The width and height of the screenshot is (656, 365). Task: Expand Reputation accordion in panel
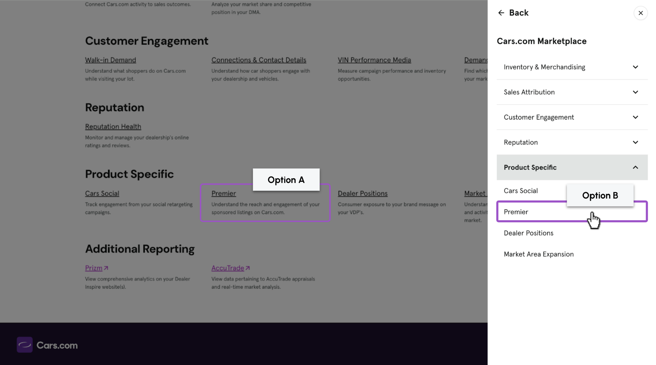click(x=572, y=142)
